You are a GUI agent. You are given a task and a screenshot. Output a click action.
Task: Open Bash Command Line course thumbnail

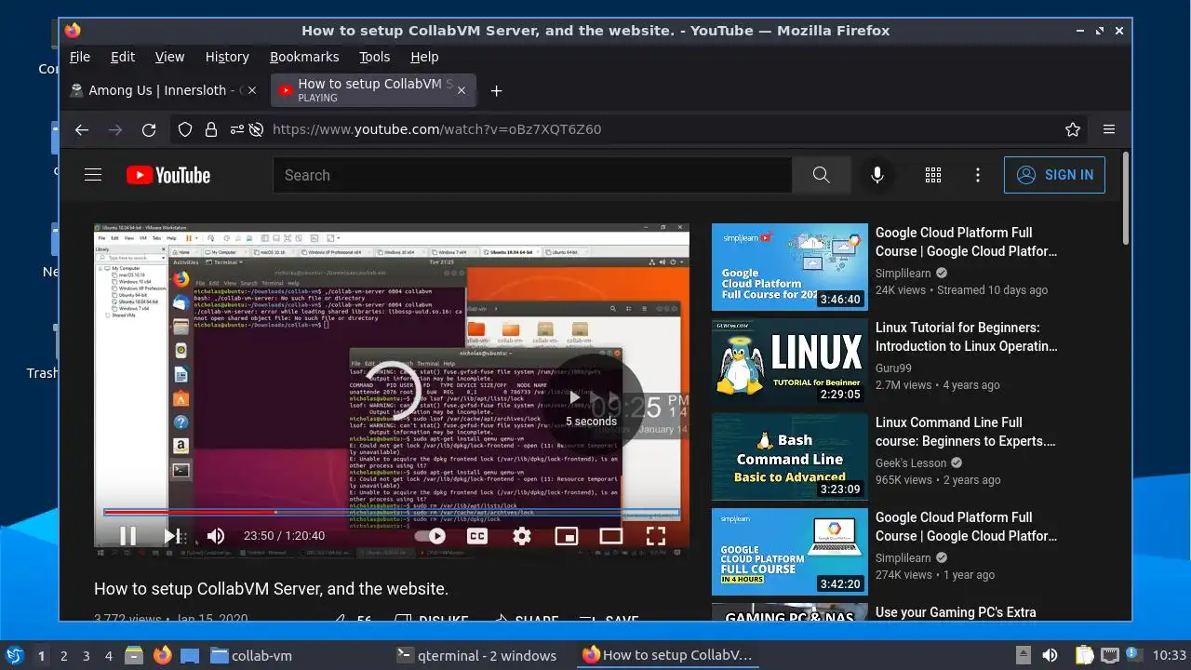click(790, 457)
